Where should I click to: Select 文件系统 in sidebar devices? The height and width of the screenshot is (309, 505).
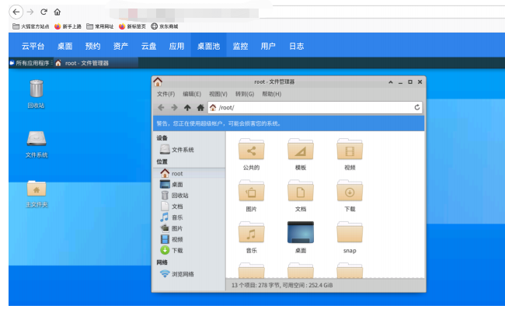(177, 150)
